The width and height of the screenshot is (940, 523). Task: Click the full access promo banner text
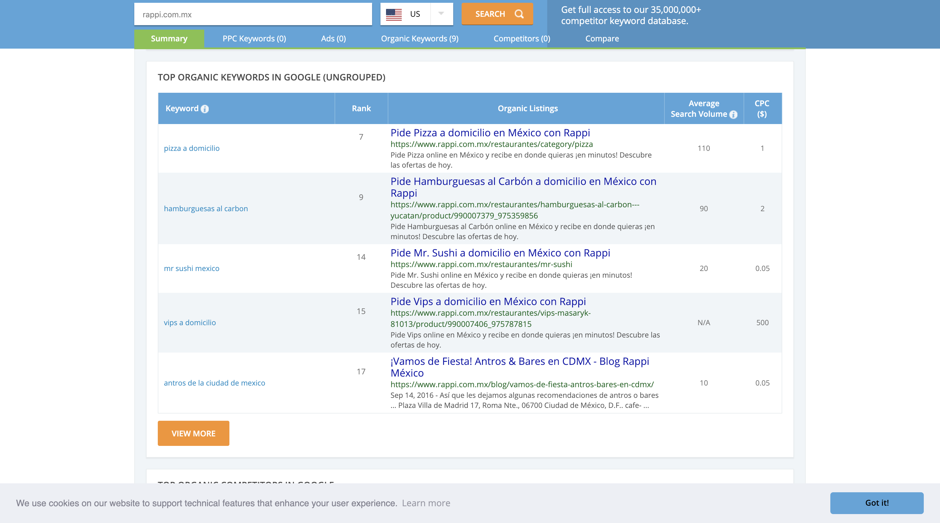[x=631, y=15]
